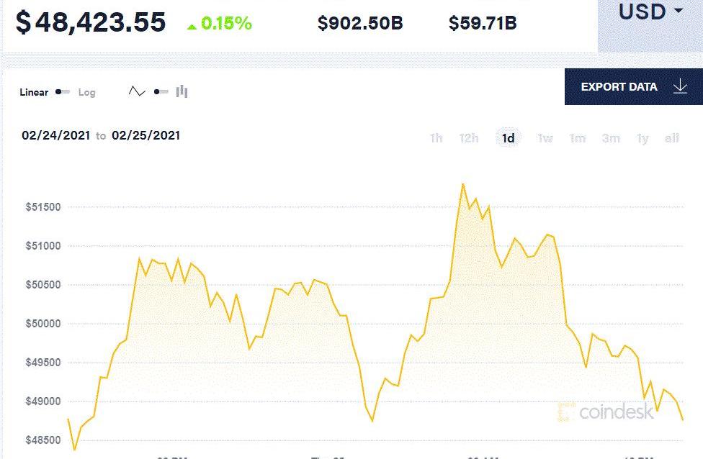Click the green price change arrow

point(192,26)
